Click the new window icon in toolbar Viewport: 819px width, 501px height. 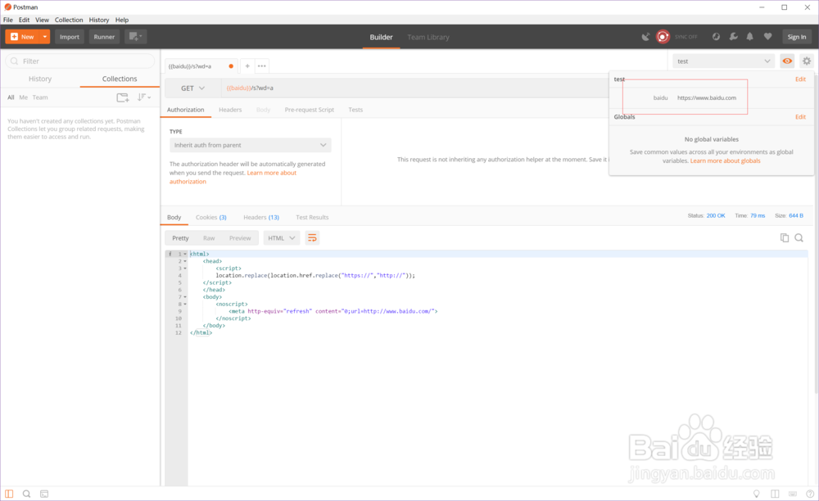[x=135, y=37]
